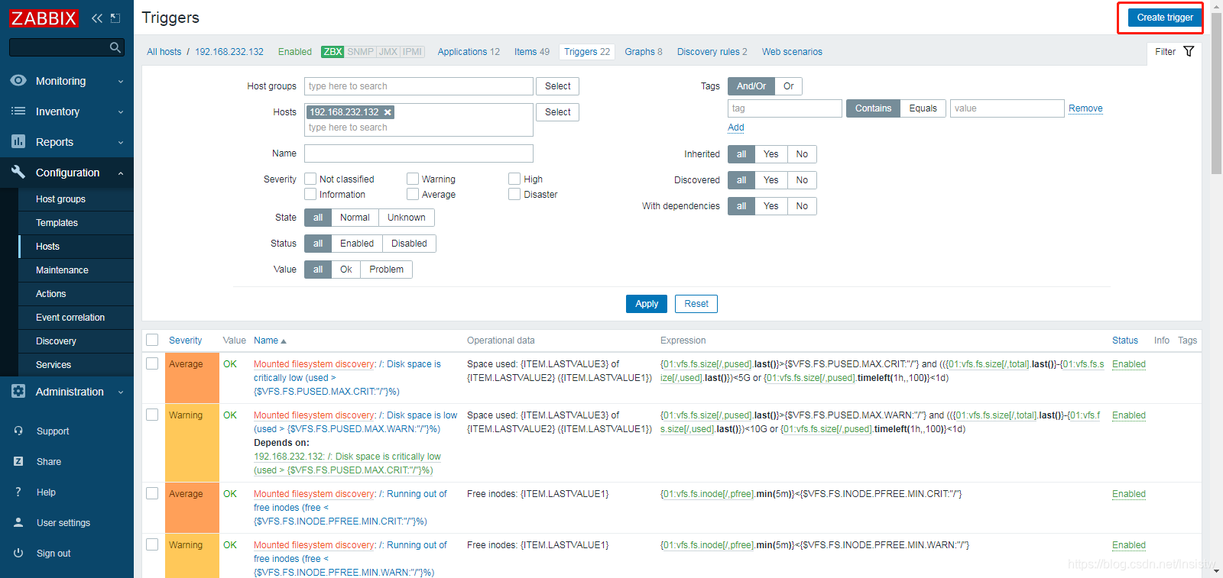The width and height of the screenshot is (1223, 578).
Task: Click the Reports chart icon
Action: [18, 141]
